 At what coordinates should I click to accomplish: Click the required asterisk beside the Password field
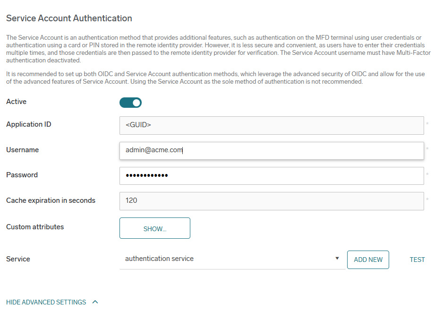[x=427, y=175]
